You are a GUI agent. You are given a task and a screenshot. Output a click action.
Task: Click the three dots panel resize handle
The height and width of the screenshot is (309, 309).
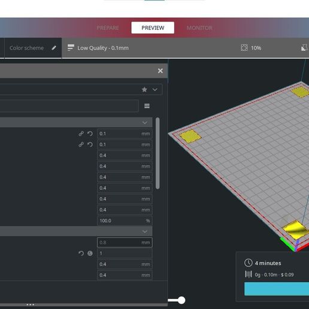click(31, 305)
